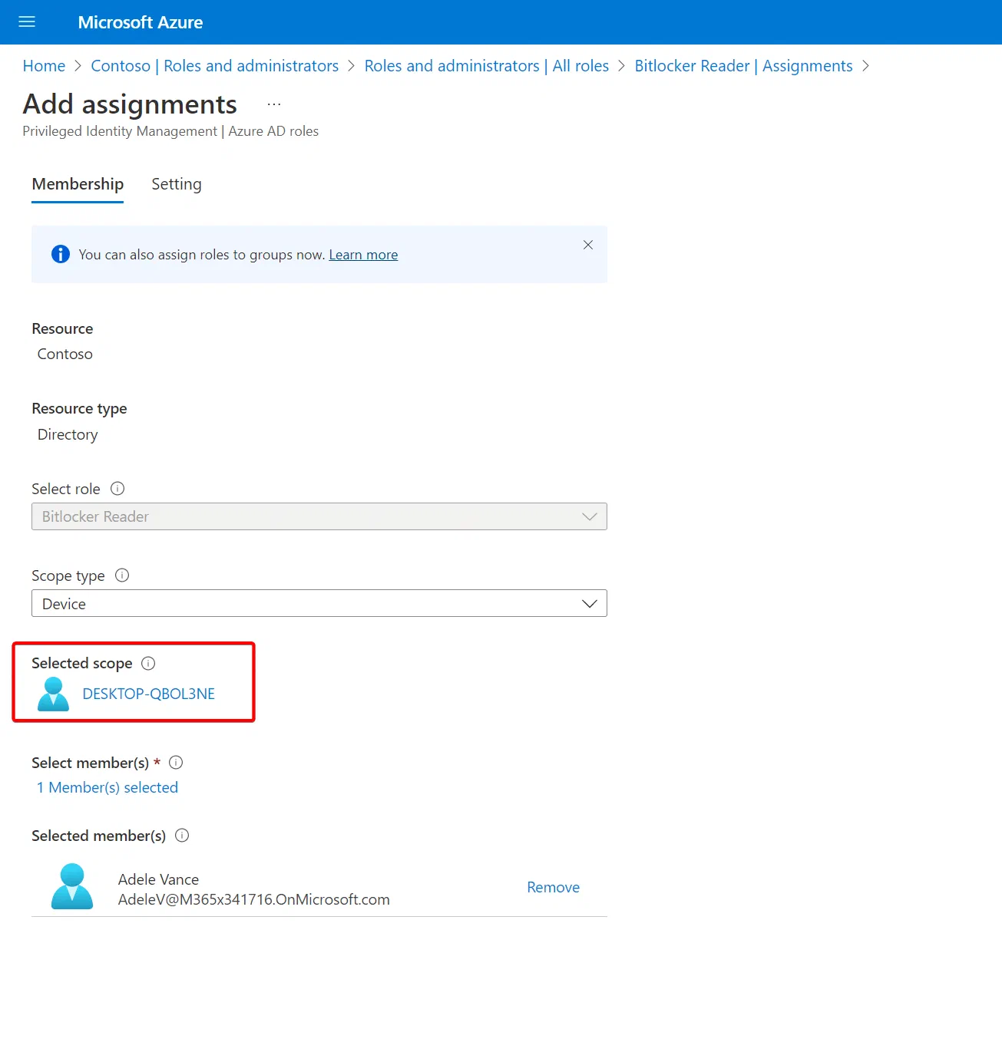Click the Add assignments page heading

click(x=130, y=104)
